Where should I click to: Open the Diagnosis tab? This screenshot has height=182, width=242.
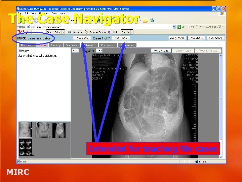point(72,45)
